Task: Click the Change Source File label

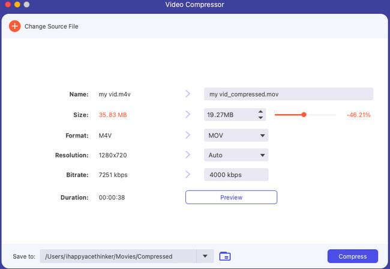Action: coord(51,26)
